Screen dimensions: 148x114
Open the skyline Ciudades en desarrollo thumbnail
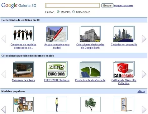(x=124, y=34)
